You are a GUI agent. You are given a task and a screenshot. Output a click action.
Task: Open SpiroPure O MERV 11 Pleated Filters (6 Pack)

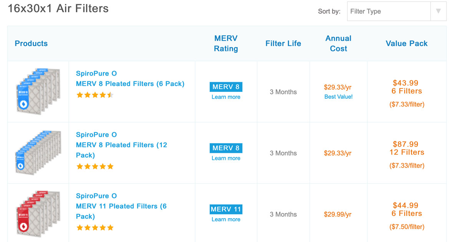tap(121, 206)
